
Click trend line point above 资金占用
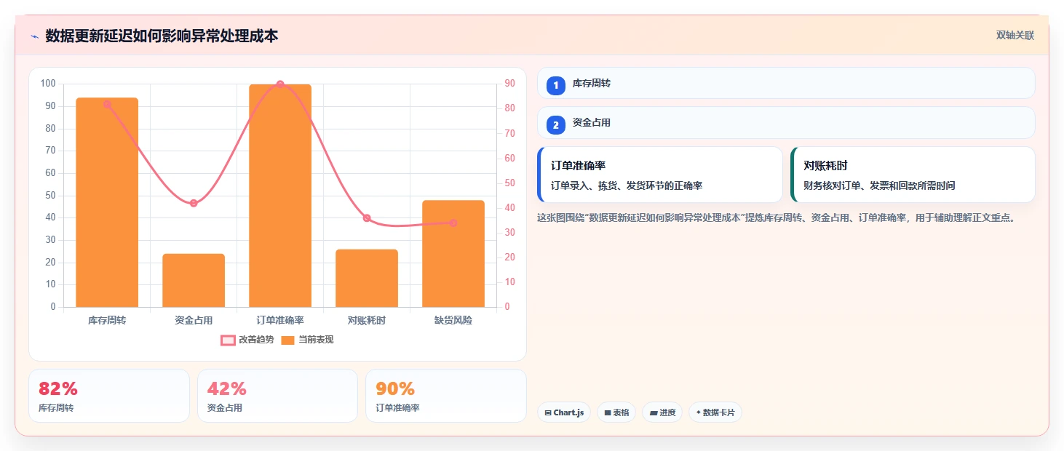(194, 203)
